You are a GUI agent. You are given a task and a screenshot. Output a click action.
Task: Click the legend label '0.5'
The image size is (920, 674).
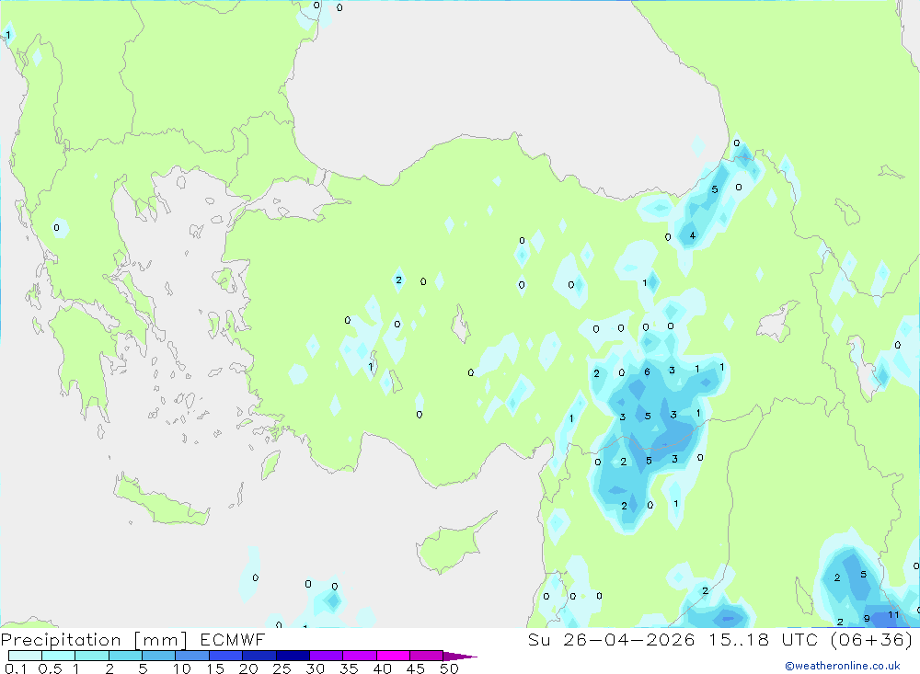(x=50, y=668)
